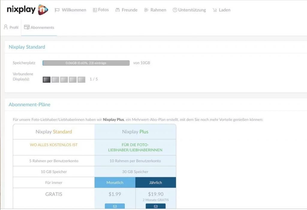Viewport: 307px width, 210px height.
Task: Click the Nixplay Standard column header in table
Action: tap(54, 132)
